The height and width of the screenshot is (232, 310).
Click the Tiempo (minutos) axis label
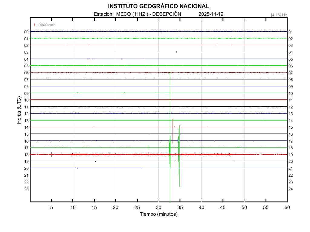(x=158, y=214)
